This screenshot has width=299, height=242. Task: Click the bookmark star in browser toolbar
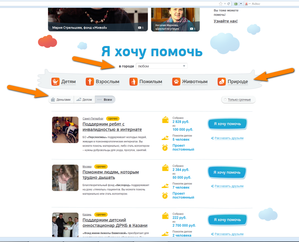pos(220,4)
